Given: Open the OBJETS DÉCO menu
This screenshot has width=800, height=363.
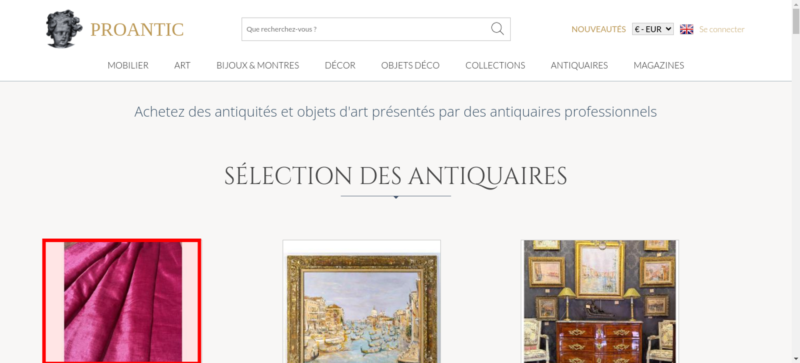Looking at the screenshot, I should (410, 65).
